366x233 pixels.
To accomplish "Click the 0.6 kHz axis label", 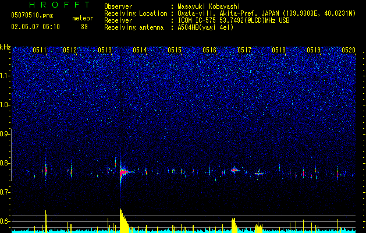I will pos(5,221).
